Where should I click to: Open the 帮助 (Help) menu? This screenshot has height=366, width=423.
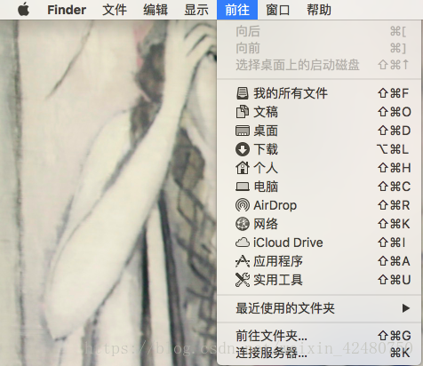click(319, 10)
